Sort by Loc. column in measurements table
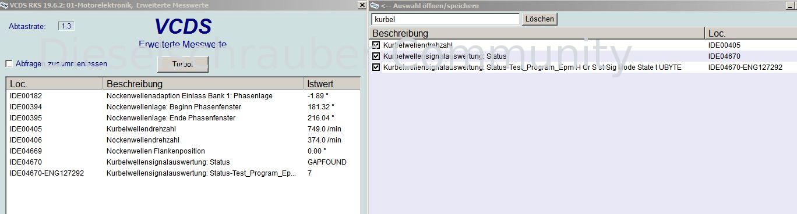The width and height of the screenshot is (797, 214). 54,84
